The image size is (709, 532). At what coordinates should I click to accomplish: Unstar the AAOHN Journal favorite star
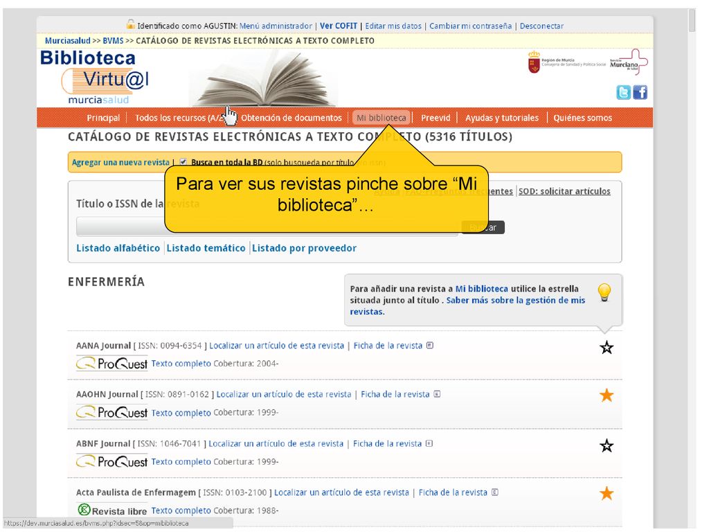[607, 396]
